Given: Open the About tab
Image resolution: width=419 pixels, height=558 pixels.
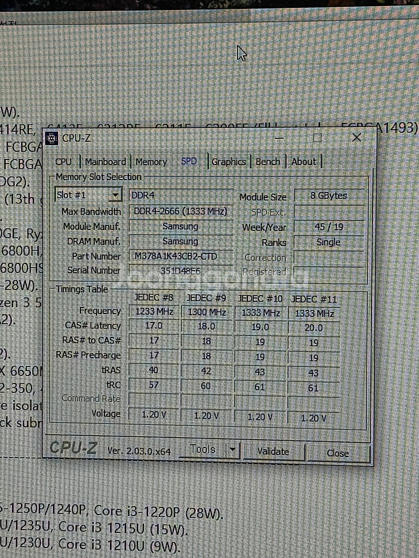Looking at the screenshot, I should pyautogui.click(x=303, y=162).
